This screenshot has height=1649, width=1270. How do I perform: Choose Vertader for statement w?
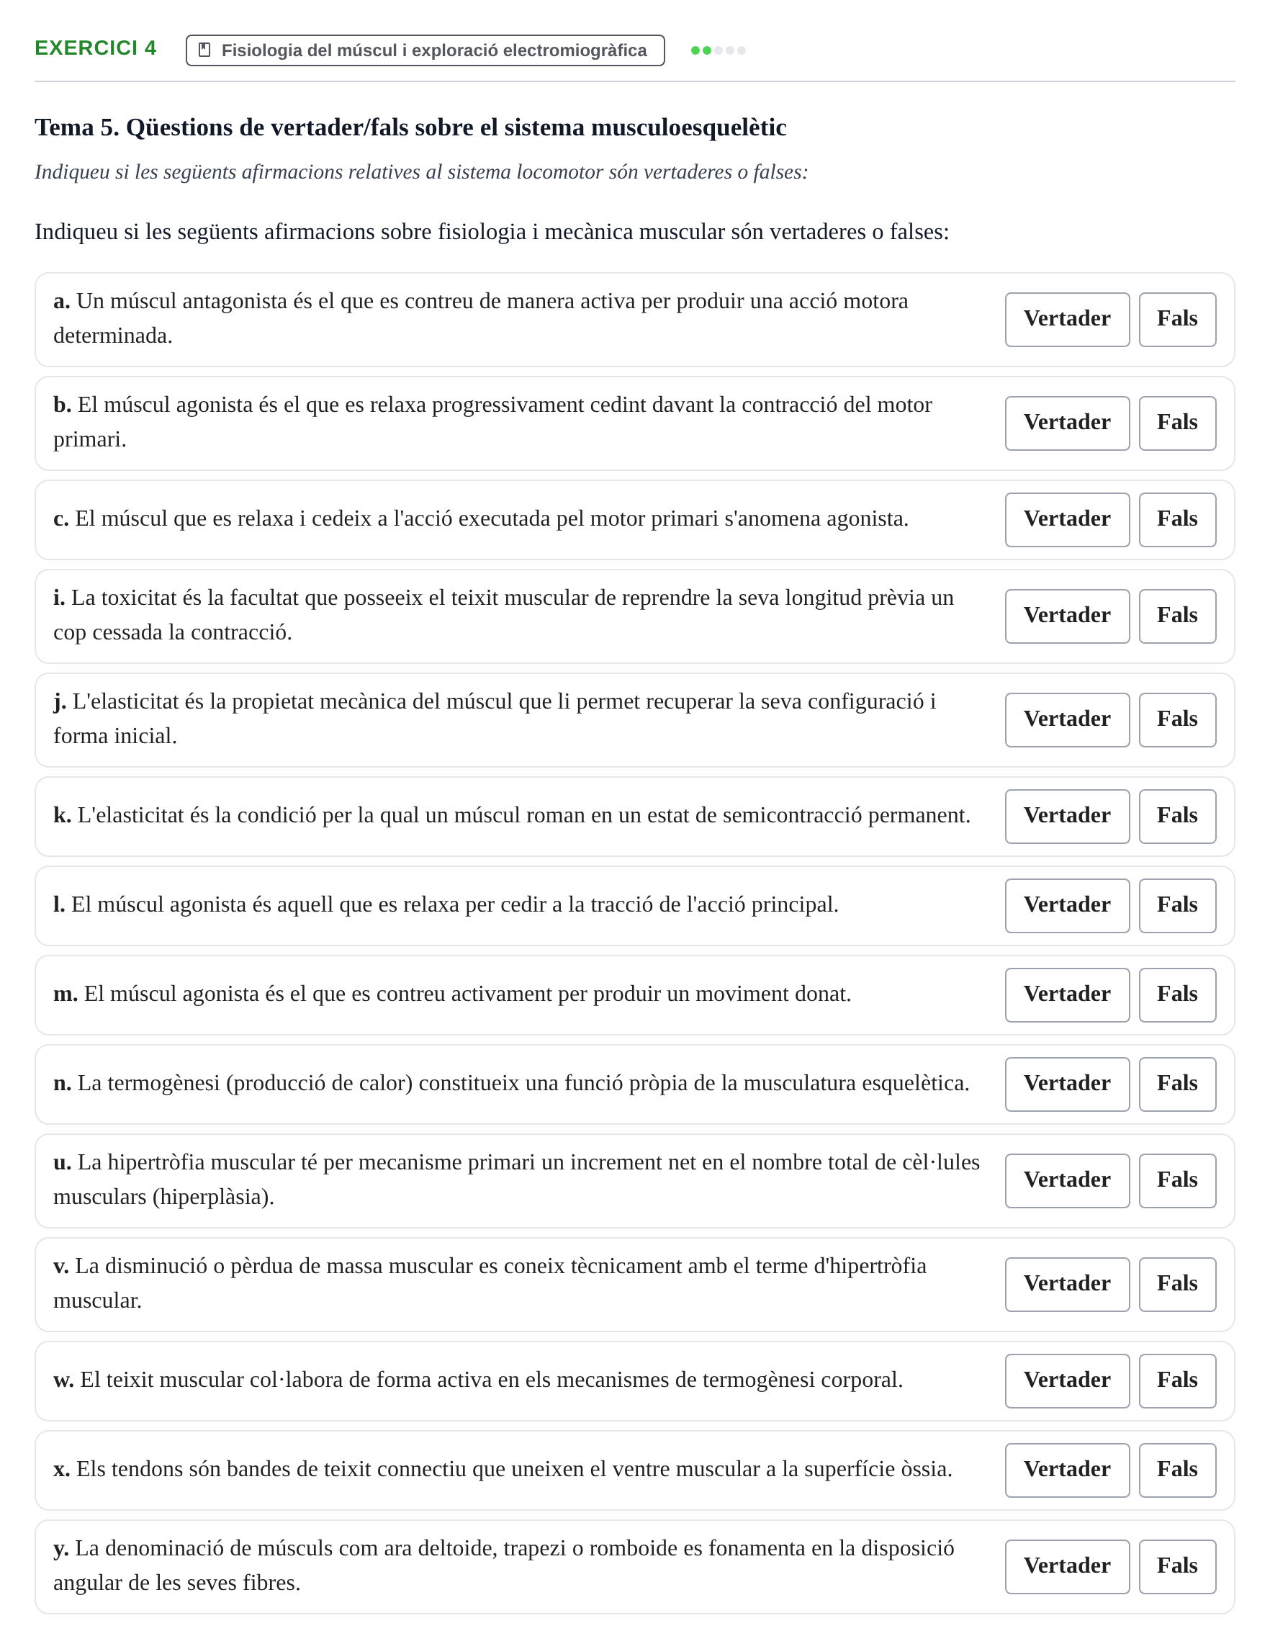tap(1066, 1381)
